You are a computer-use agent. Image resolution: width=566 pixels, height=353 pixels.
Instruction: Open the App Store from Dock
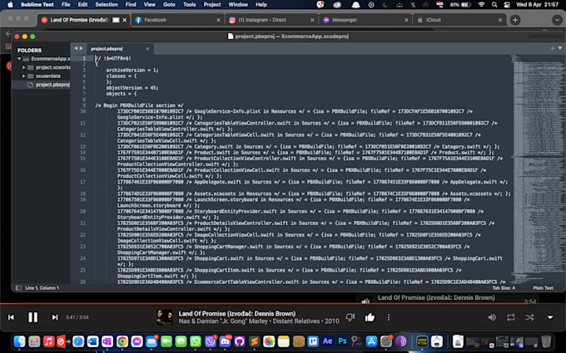coord(371,341)
